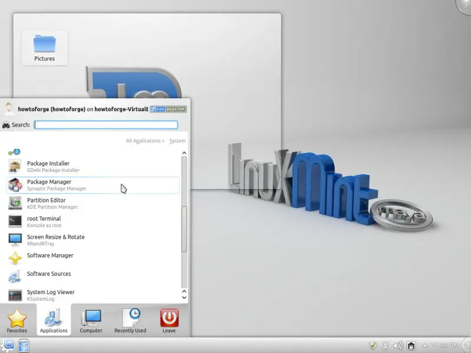This screenshot has height=353, width=471.
Task: Open the Leave tab
Action: pos(169,321)
